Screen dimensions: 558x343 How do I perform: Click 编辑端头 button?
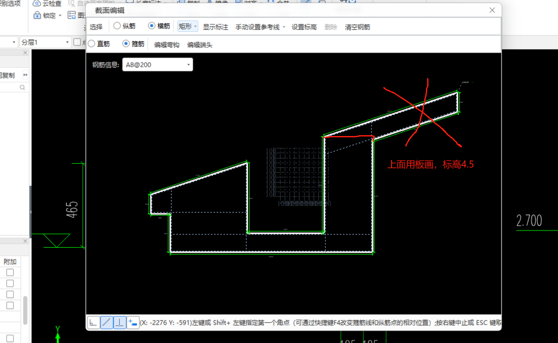pyautogui.click(x=200, y=45)
